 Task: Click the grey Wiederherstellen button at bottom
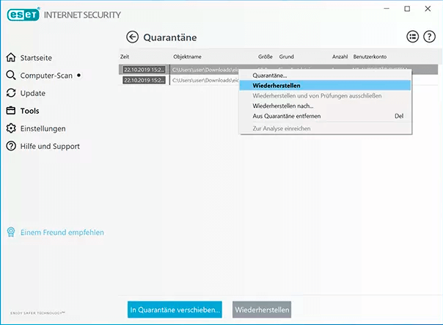[262, 310]
